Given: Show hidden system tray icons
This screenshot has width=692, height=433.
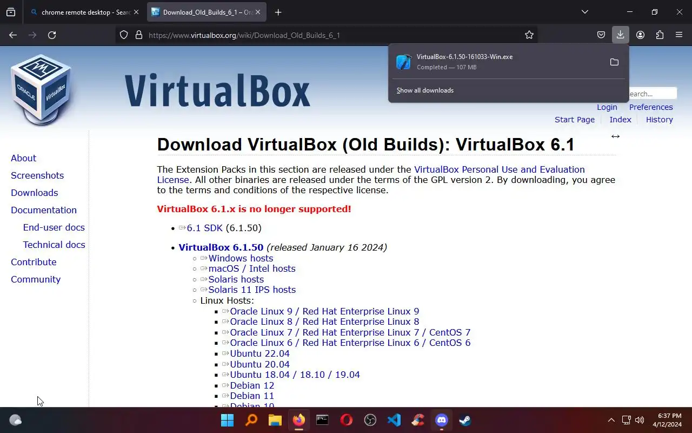Looking at the screenshot, I should tap(611, 420).
